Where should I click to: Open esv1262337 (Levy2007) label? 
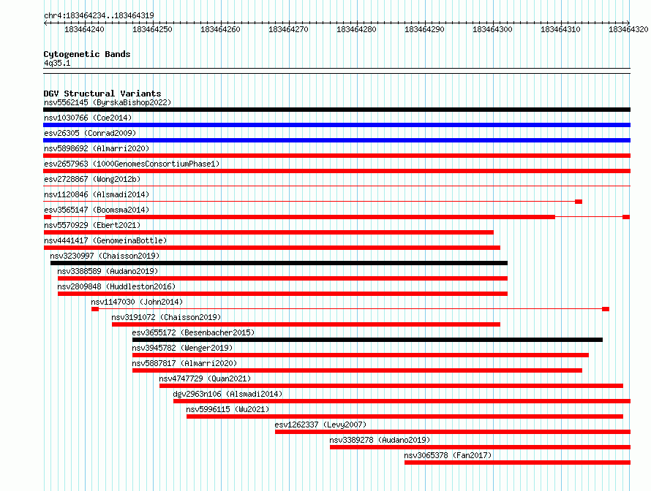point(320,425)
